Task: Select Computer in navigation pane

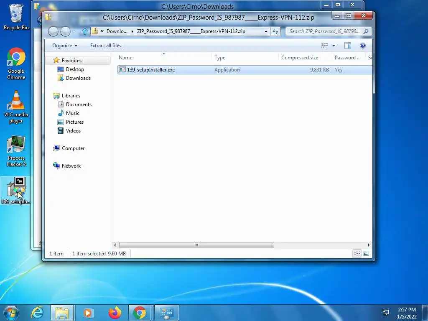Action: pos(73,148)
